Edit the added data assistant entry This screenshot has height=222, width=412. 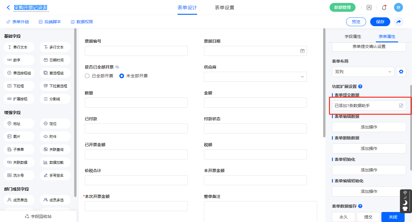pyautogui.click(x=401, y=106)
